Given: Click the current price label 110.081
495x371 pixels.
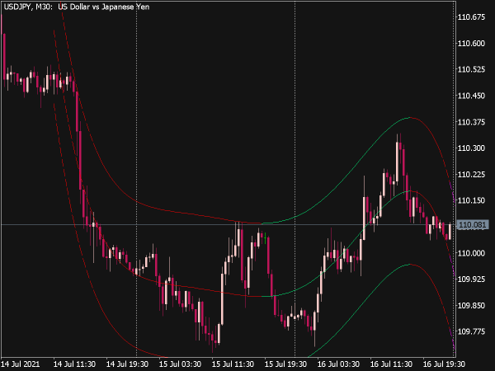Looking at the screenshot, I should click(473, 225).
